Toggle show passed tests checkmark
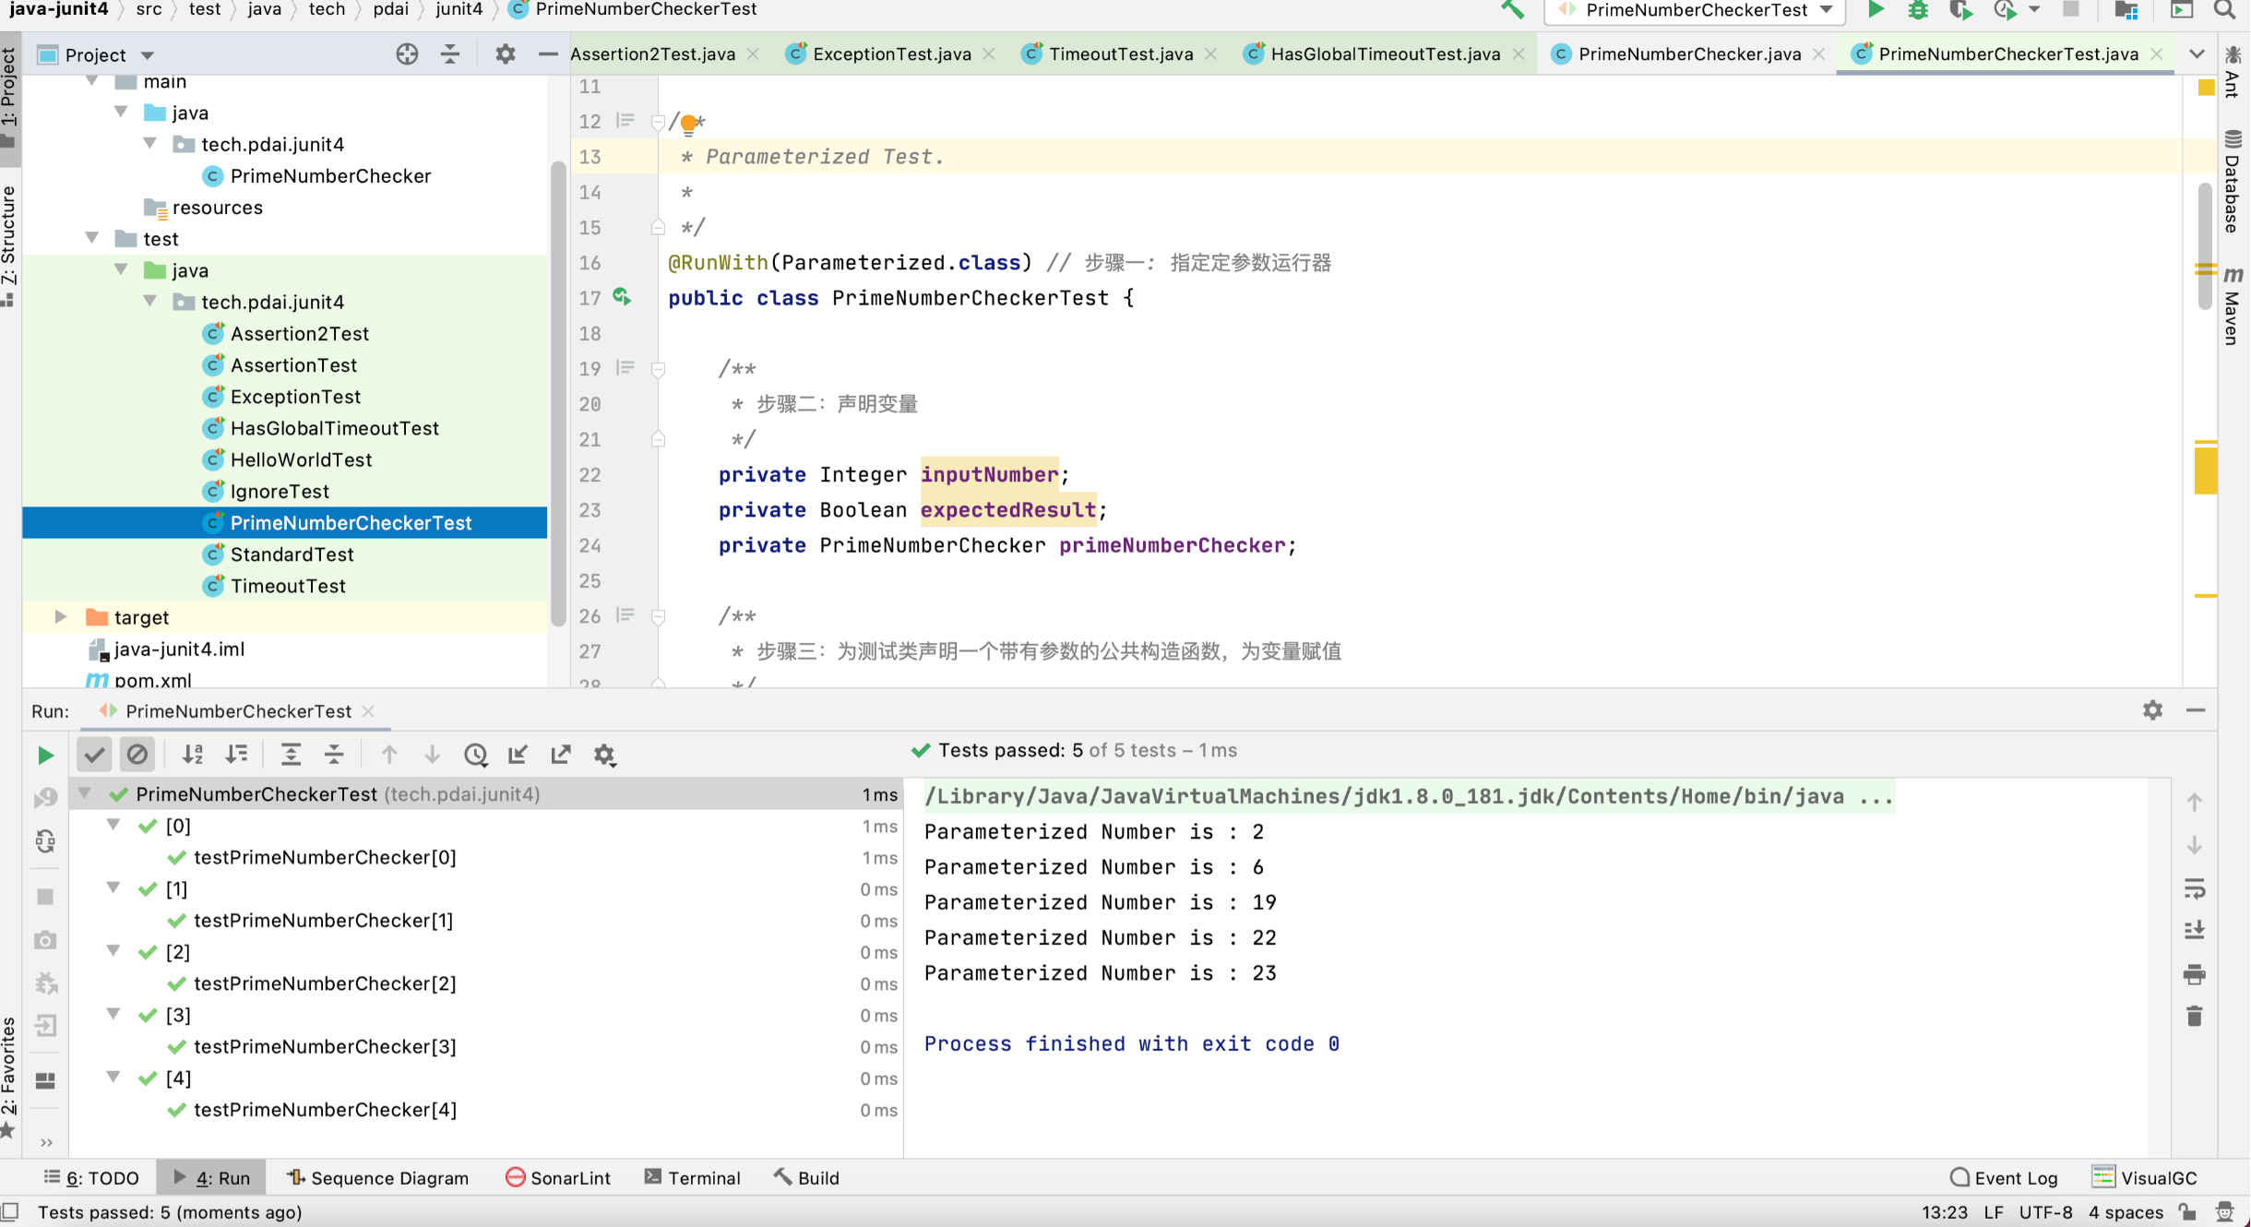This screenshot has height=1227, width=2251. pos(94,755)
